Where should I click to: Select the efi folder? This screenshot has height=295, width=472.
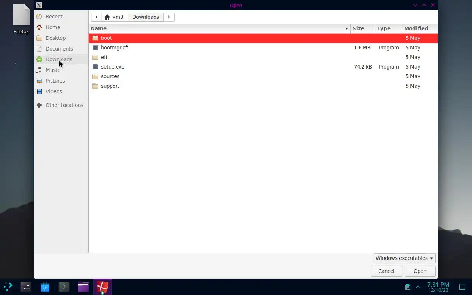[263, 57]
